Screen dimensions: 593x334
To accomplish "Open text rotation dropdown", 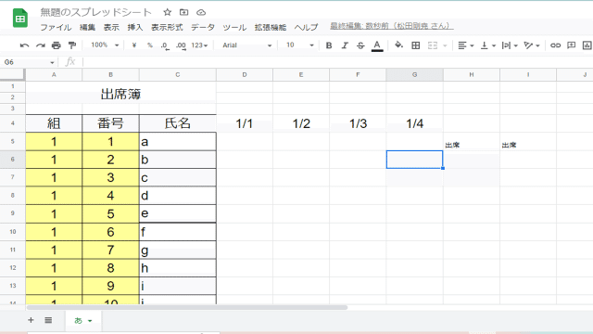I will coord(531,45).
